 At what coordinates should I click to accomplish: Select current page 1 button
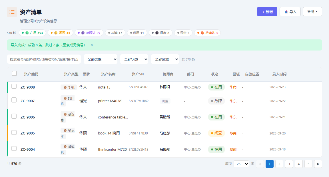[x=270, y=164]
